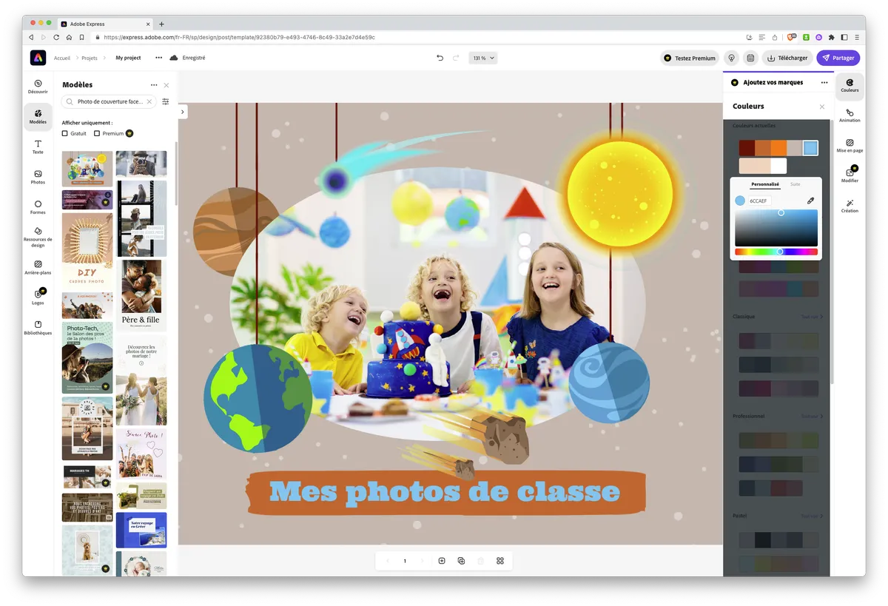
Task: Open the Animation panel on the right
Action: [x=849, y=115]
